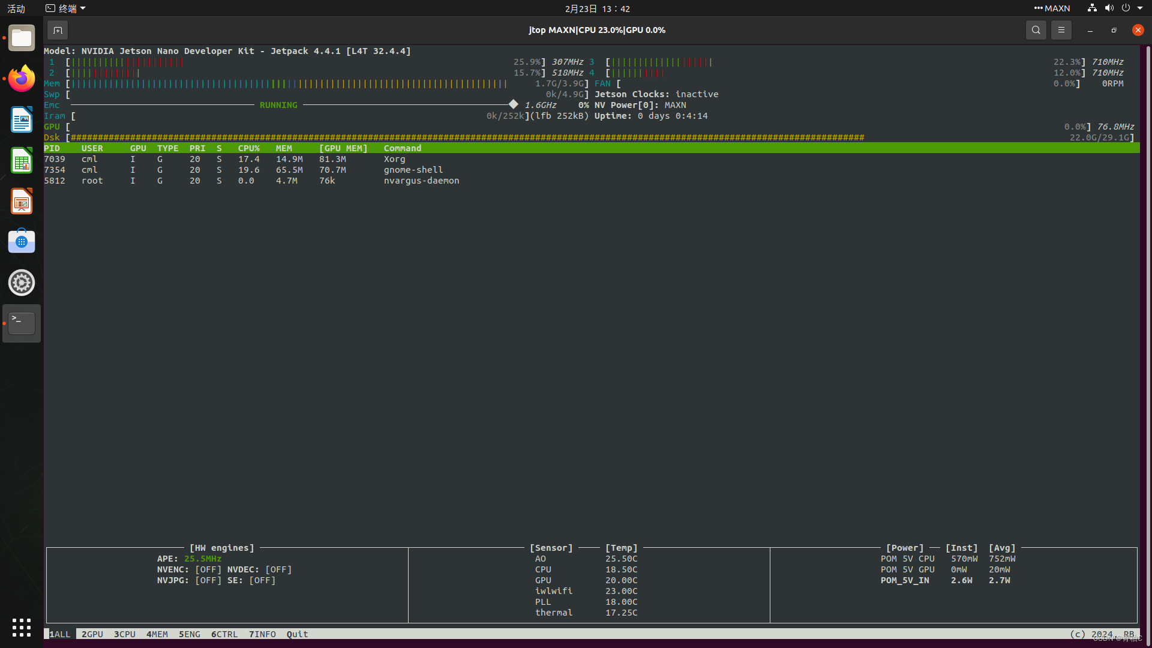Open LibreOffice Impress from the dock
The height and width of the screenshot is (648, 1152).
pos(22,201)
